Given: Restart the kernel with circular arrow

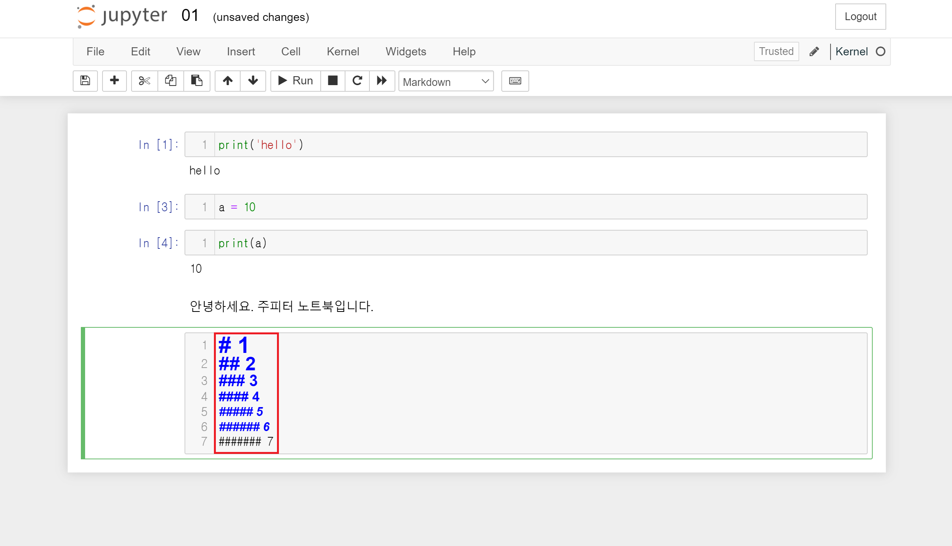Looking at the screenshot, I should click(357, 80).
